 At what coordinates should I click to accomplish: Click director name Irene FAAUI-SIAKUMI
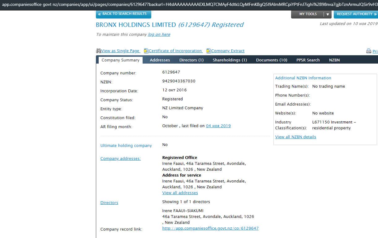183,211
